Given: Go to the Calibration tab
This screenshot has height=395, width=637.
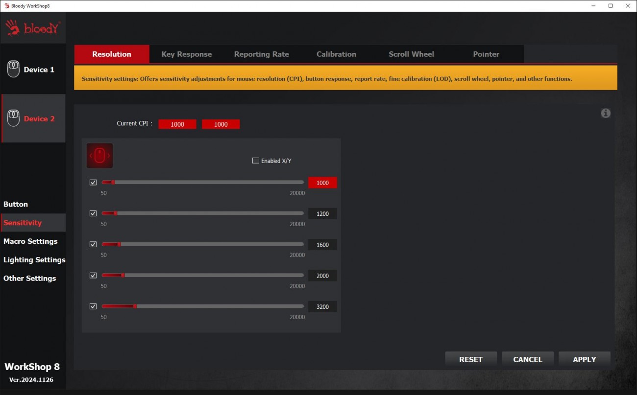Looking at the screenshot, I should (336, 54).
